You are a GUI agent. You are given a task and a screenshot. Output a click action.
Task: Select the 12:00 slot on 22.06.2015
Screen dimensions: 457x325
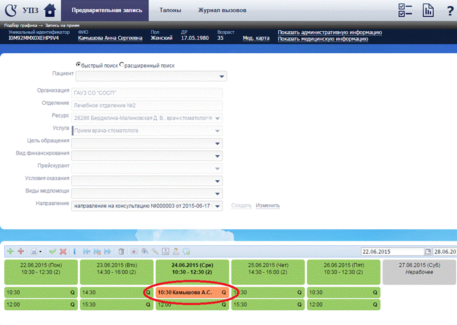click(x=41, y=305)
